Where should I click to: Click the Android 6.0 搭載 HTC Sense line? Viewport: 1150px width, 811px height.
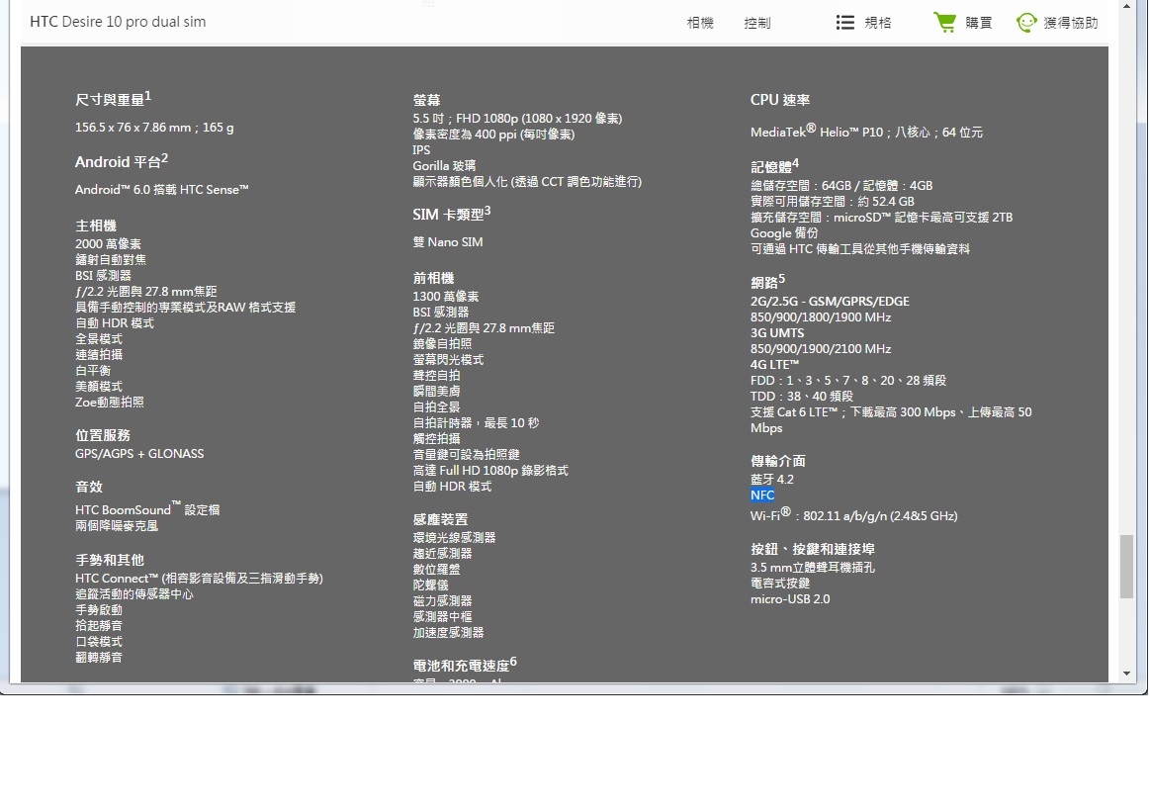point(161,190)
